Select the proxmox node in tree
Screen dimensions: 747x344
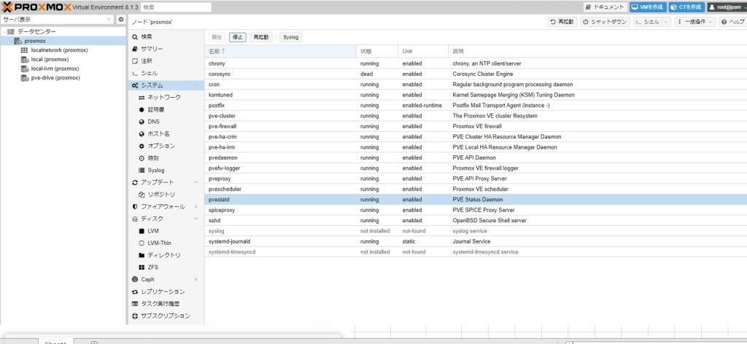(x=35, y=41)
